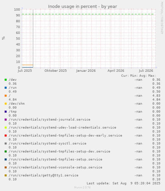Image resolution: width=165 pixels, height=191 pixels.
Task: Click the green /dev legend color swatch
Action: [6, 80]
